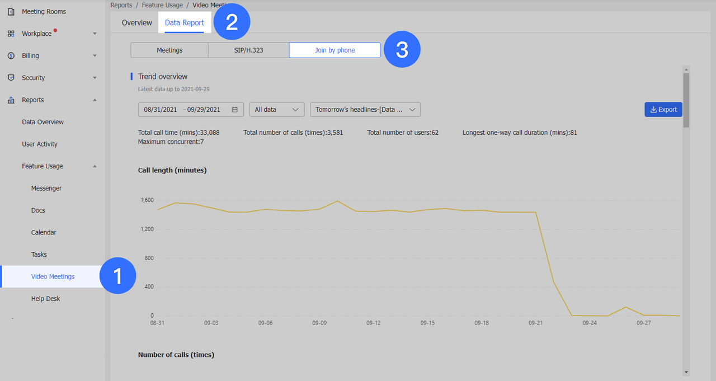This screenshot has width=716, height=381.
Task: Click Feature Usage in the breadcrumb
Action: [162, 5]
